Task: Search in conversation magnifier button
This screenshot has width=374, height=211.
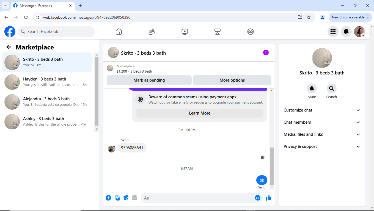Action: tap(332, 88)
